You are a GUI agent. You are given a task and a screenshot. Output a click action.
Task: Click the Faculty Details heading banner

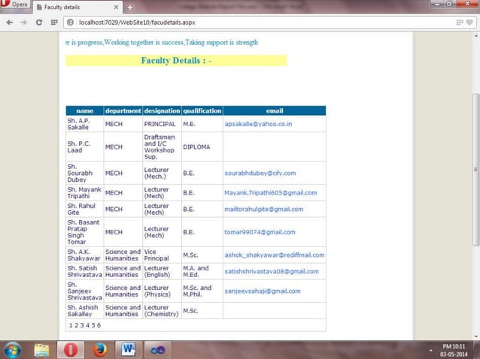point(176,61)
